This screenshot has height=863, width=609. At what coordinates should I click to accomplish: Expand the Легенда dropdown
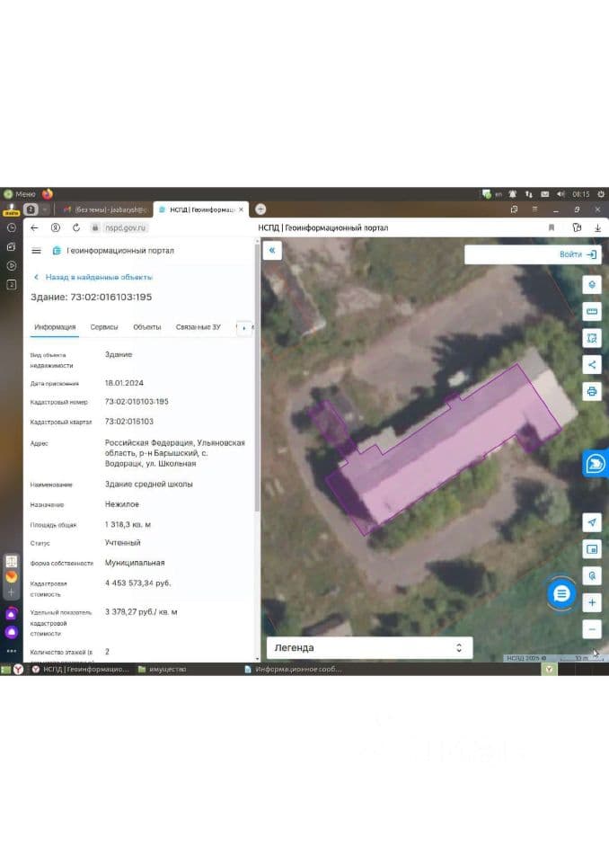pos(370,648)
